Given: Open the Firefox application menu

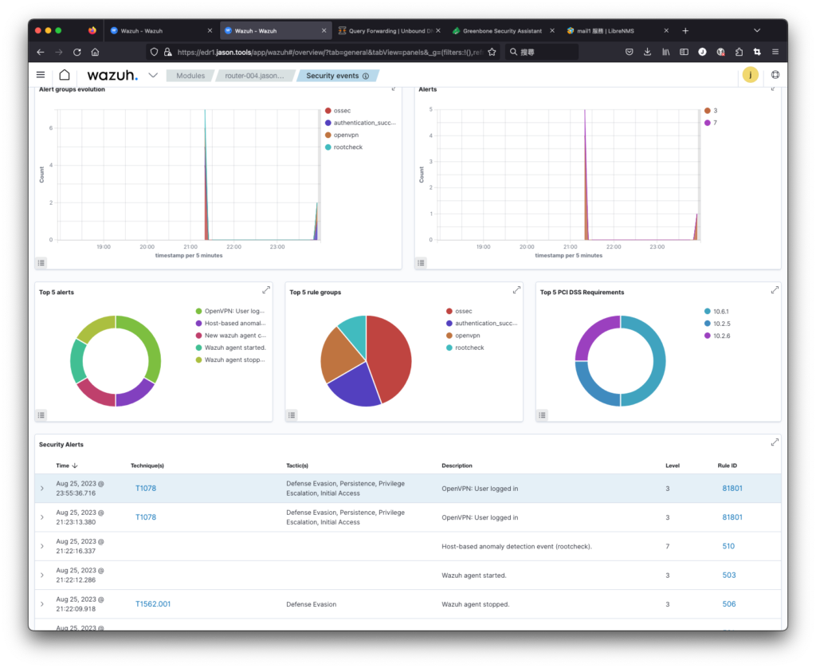Looking at the screenshot, I should click(775, 52).
